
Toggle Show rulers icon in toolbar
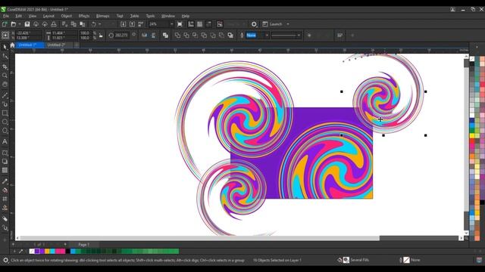click(191, 24)
